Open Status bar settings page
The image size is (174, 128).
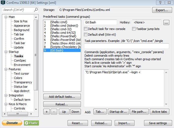pyautogui.click(x=21, y=87)
